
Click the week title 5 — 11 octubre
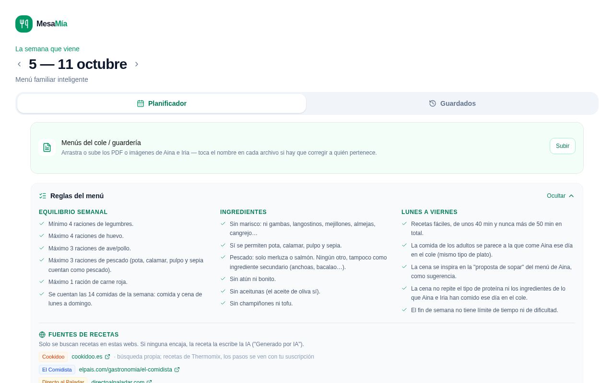78,64
